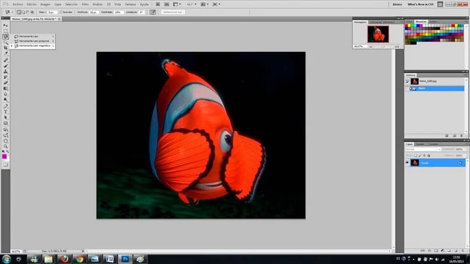Create a new layer in Capas panel
Image resolution: width=470 pixels, height=264 pixels.
456,251
